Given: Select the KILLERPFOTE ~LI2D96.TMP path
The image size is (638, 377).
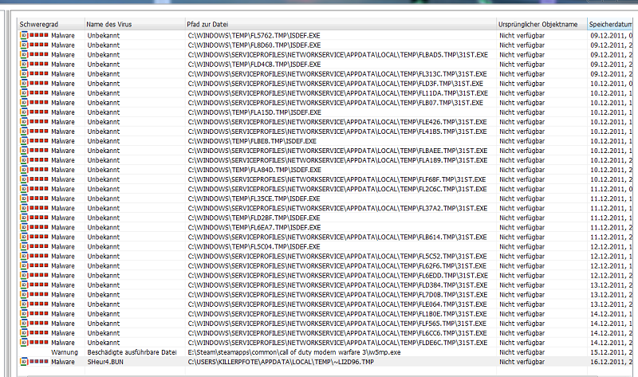Looking at the screenshot, I should pos(281,362).
